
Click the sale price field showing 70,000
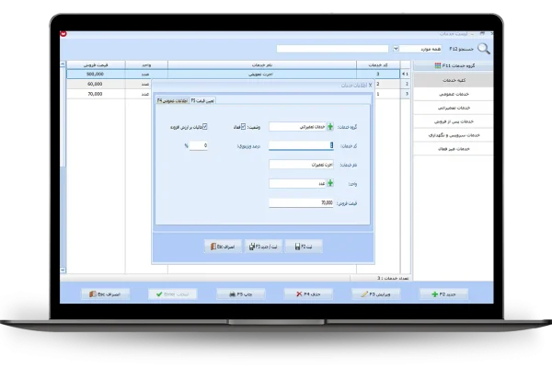(x=302, y=202)
